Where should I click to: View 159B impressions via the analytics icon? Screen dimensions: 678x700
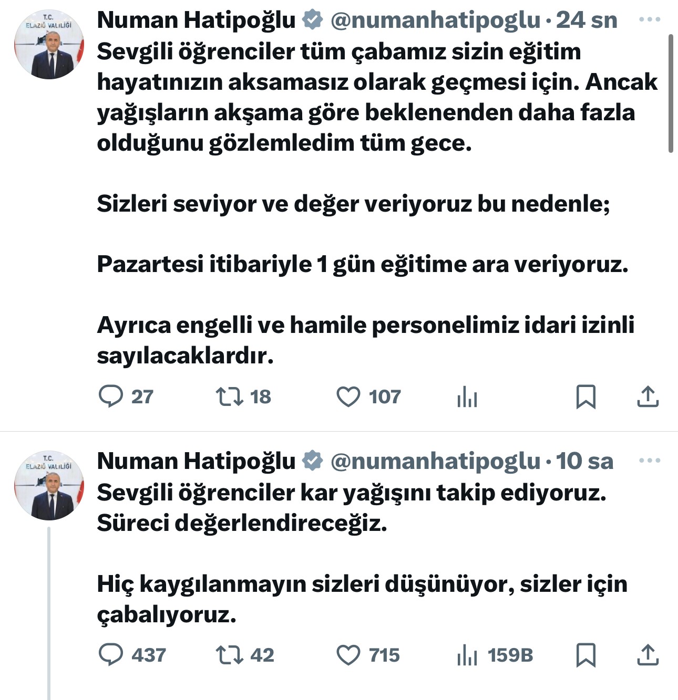[467, 655]
